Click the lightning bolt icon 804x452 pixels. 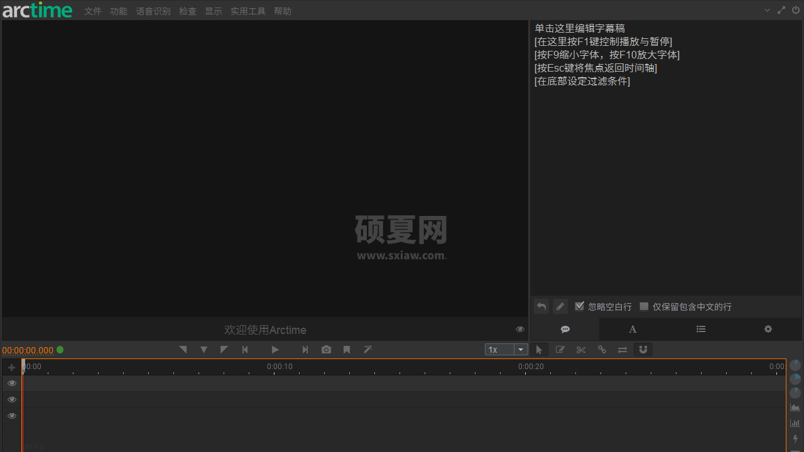tap(795, 439)
